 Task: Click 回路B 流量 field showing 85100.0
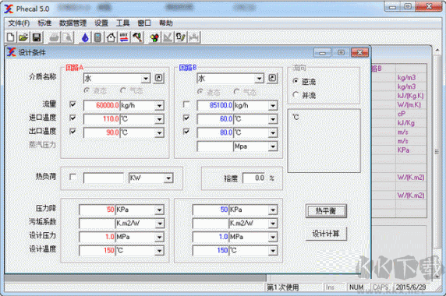(x=215, y=106)
